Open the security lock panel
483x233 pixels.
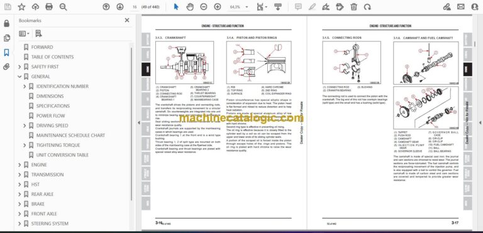6,23
